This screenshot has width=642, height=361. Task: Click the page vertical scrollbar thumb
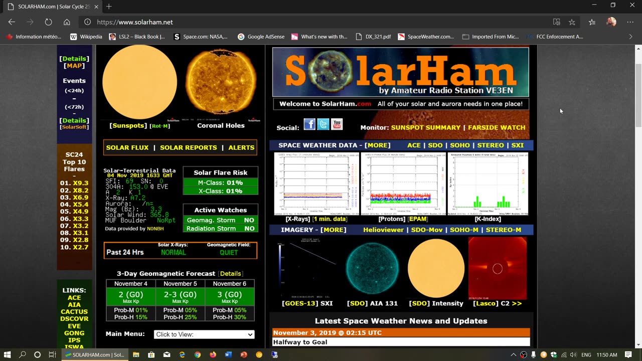point(638,95)
